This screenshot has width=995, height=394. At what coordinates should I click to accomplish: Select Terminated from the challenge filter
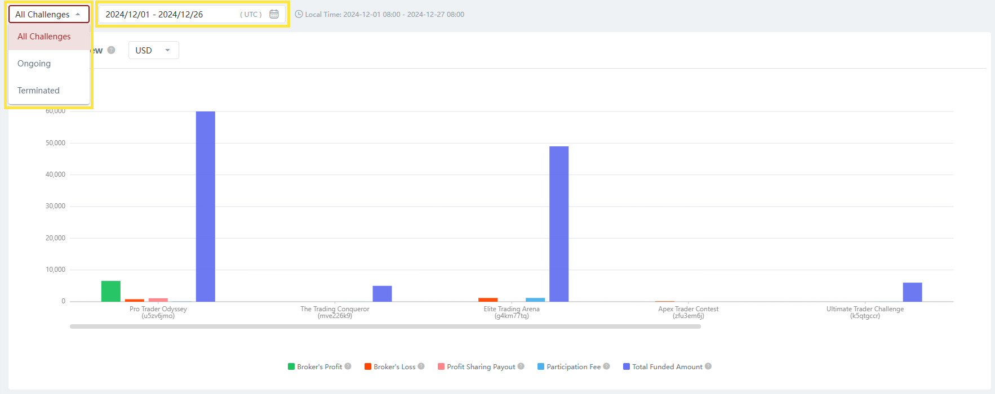coord(38,91)
